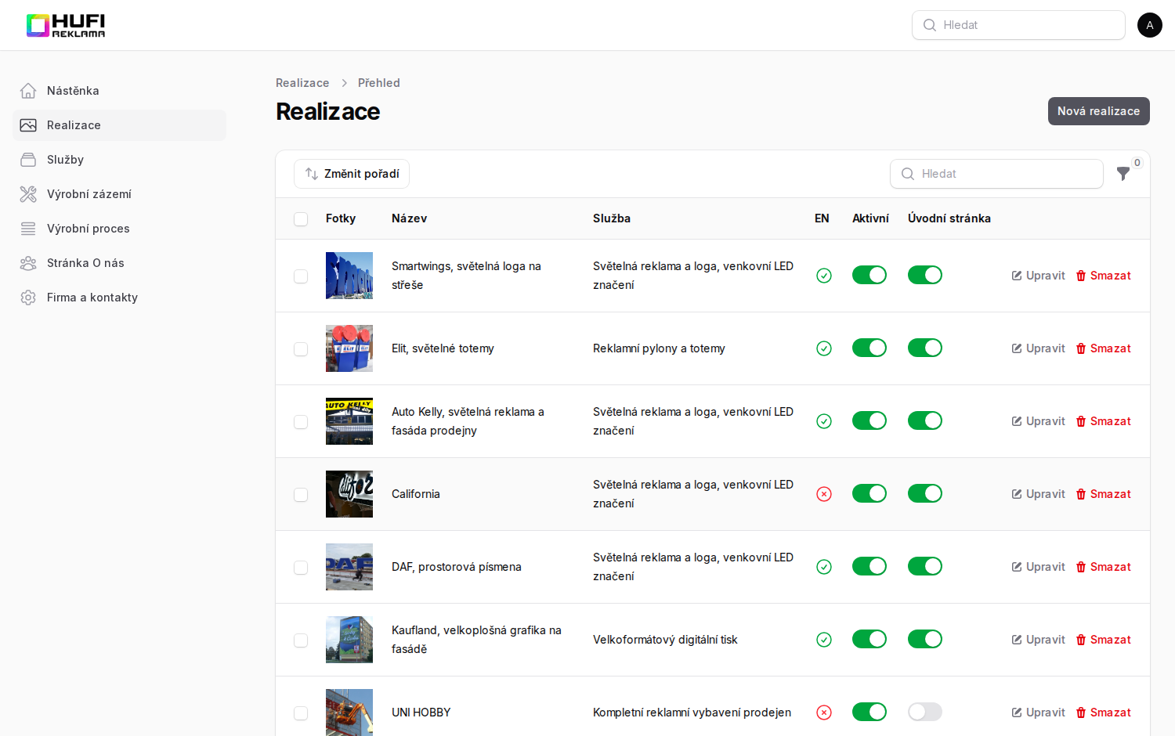1175x736 pixels.
Task: Open the table filter funnel icon
Action: (1123, 174)
